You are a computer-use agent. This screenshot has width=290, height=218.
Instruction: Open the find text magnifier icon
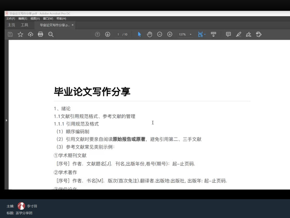[x=51, y=34]
